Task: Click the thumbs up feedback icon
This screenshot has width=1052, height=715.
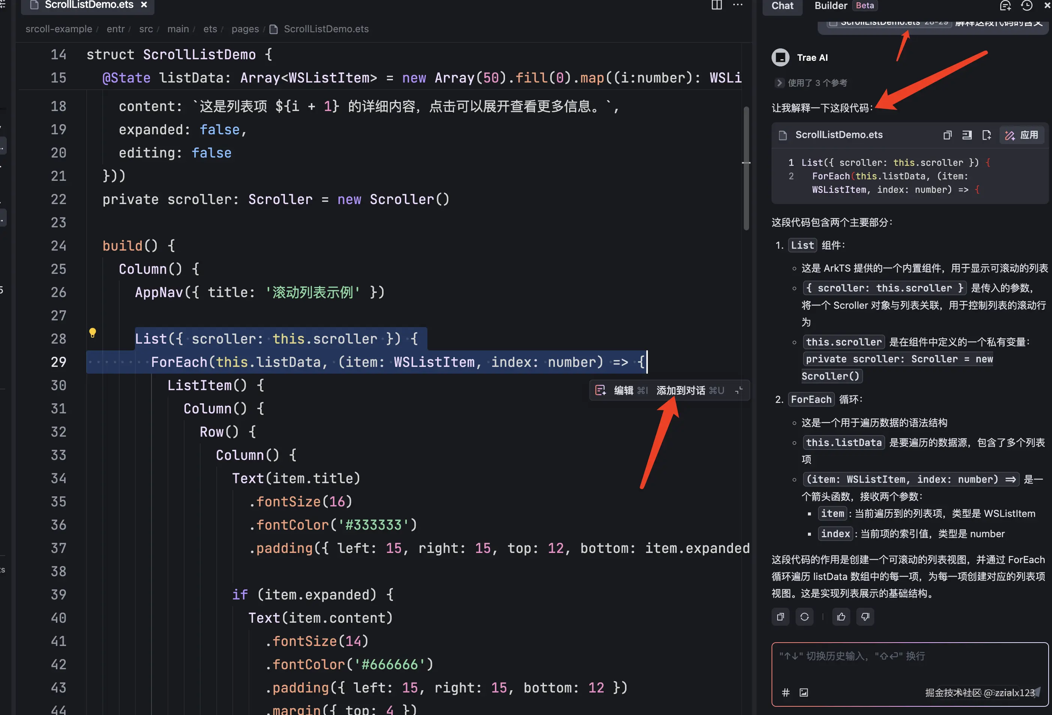Action: pos(841,617)
